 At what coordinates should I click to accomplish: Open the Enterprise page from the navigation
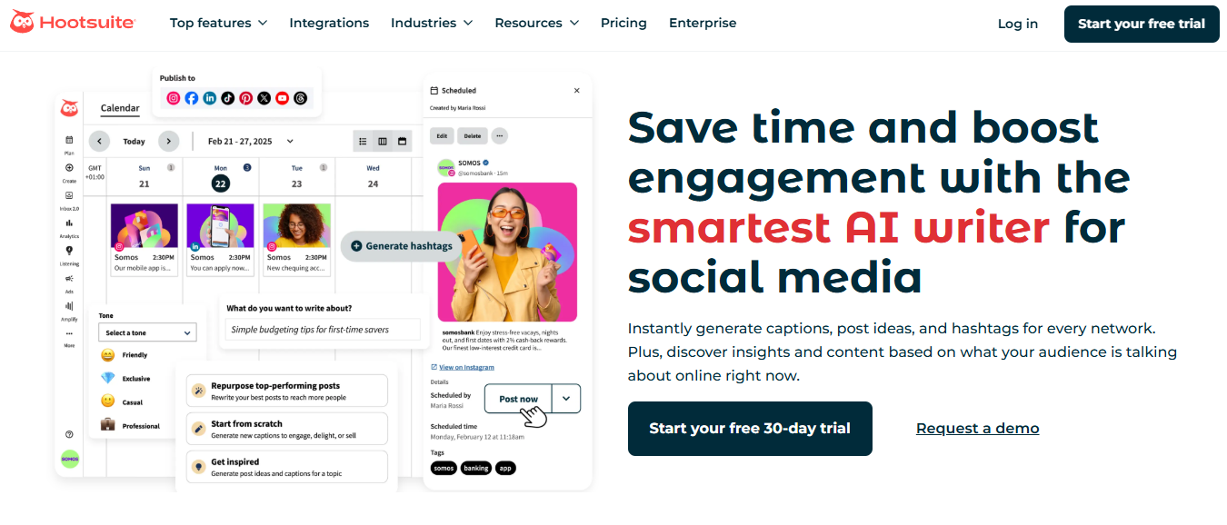click(702, 23)
